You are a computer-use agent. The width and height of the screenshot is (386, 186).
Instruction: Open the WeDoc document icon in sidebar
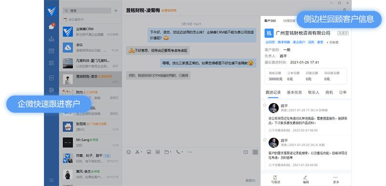(x=52, y=78)
